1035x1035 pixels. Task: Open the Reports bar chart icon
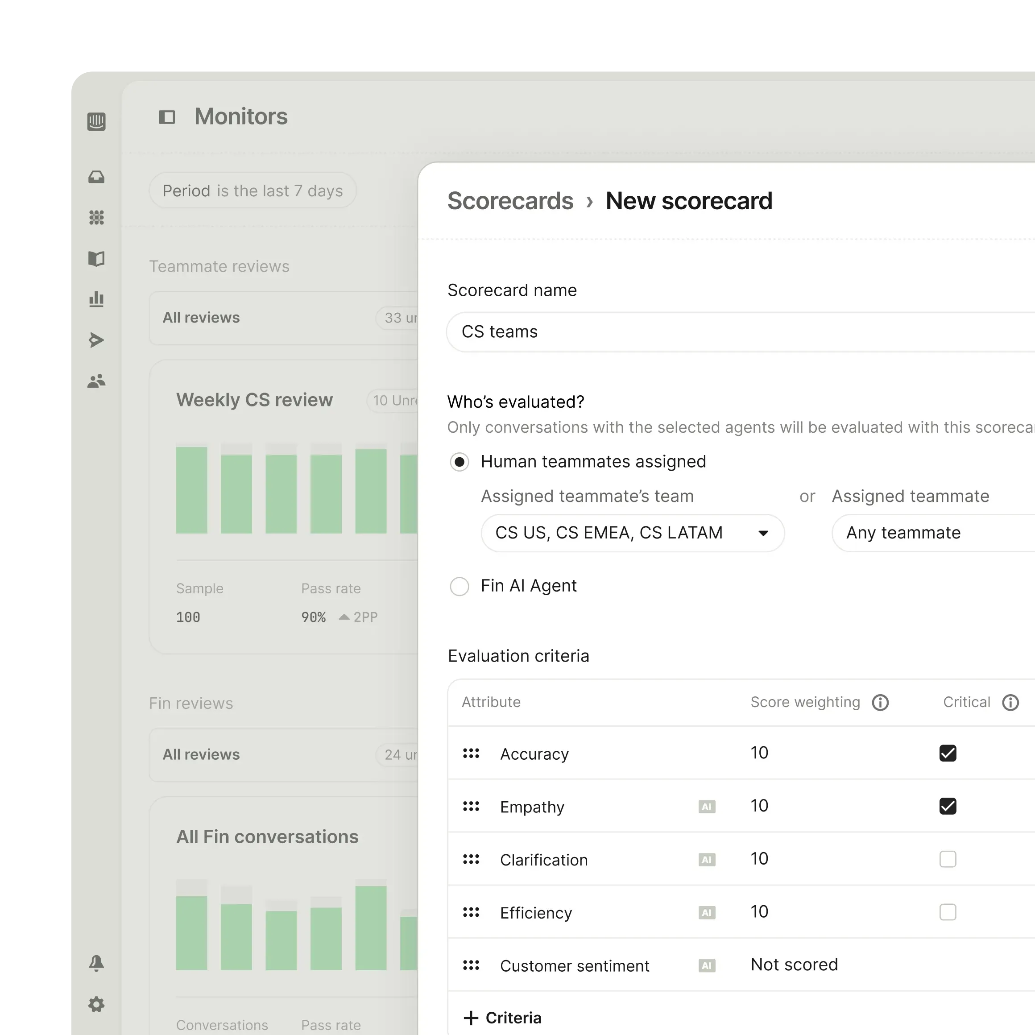pyautogui.click(x=96, y=299)
